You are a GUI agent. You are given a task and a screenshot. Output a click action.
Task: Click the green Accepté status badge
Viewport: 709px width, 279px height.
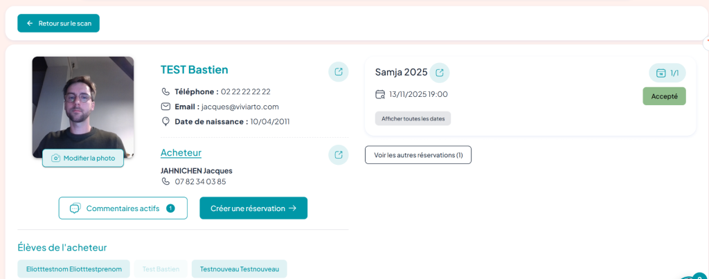tap(664, 96)
